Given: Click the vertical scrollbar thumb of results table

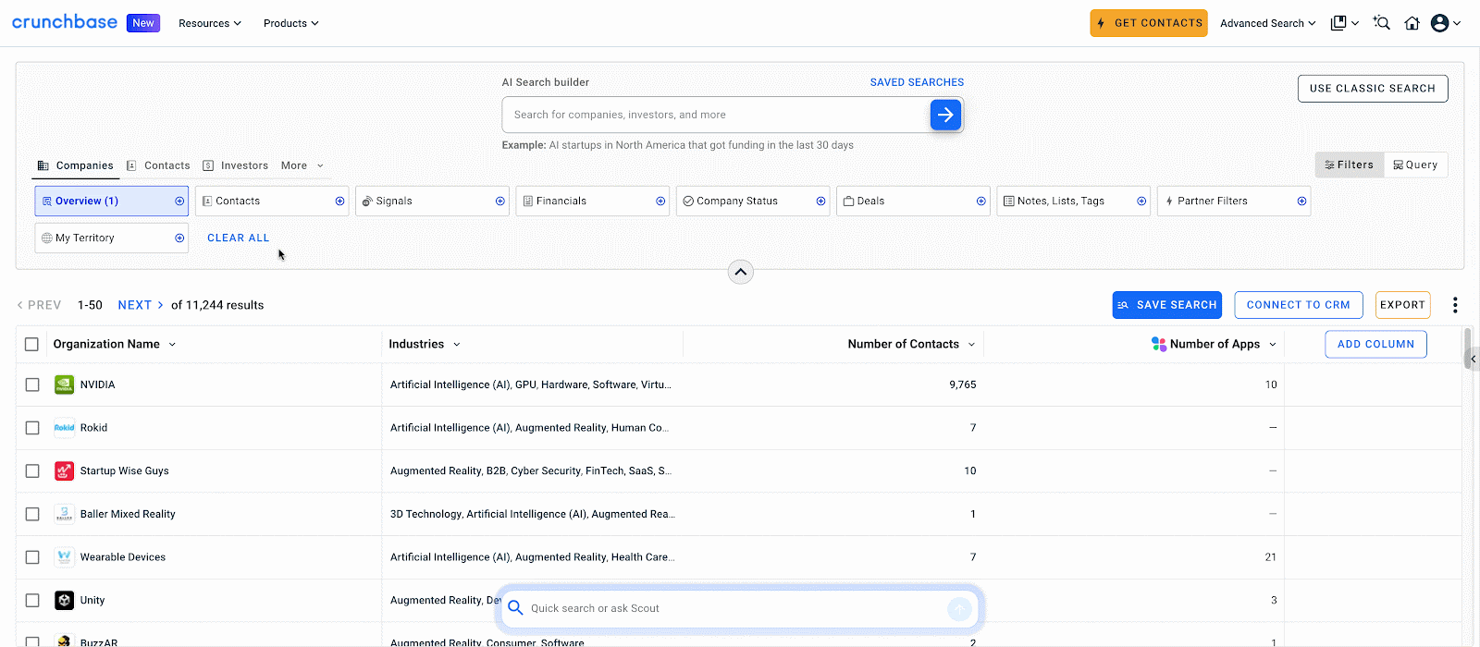Looking at the screenshot, I should pos(1468,348).
